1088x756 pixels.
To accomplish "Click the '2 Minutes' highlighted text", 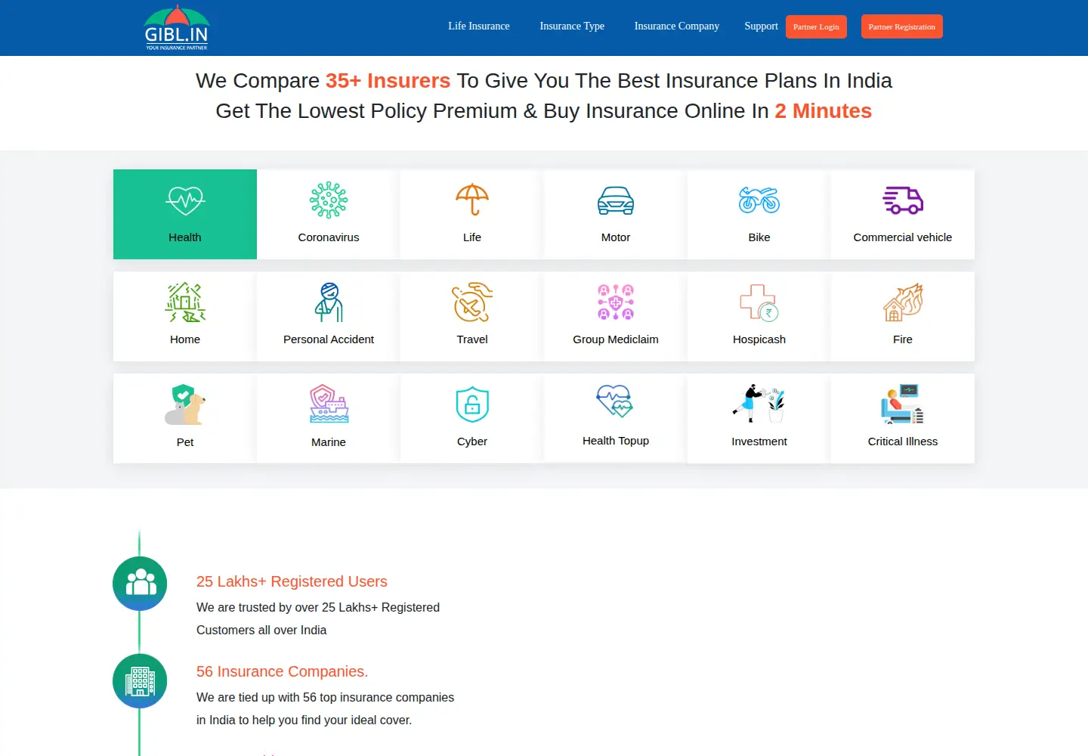I will point(824,111).
